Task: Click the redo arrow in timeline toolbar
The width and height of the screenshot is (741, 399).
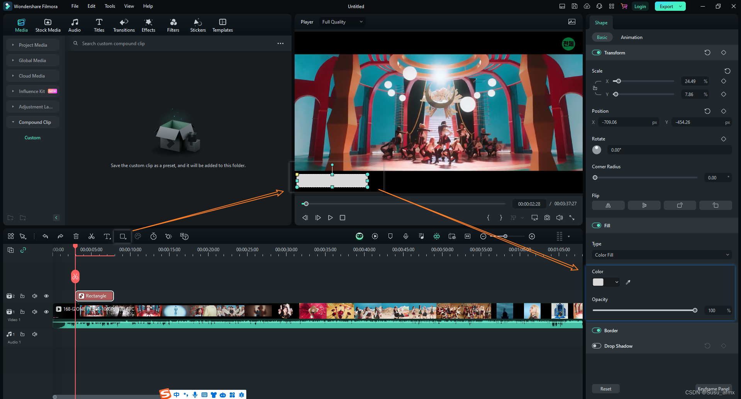Action: pos(60,236)
